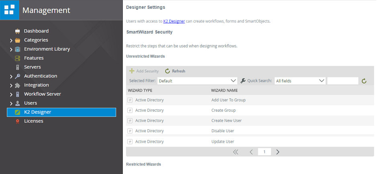Open the Dashboard icon in sidebar
The image size is (377, 174).
(17, 31)
